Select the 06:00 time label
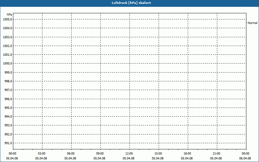This screenshot has width=259, height=162. (71, 154)
